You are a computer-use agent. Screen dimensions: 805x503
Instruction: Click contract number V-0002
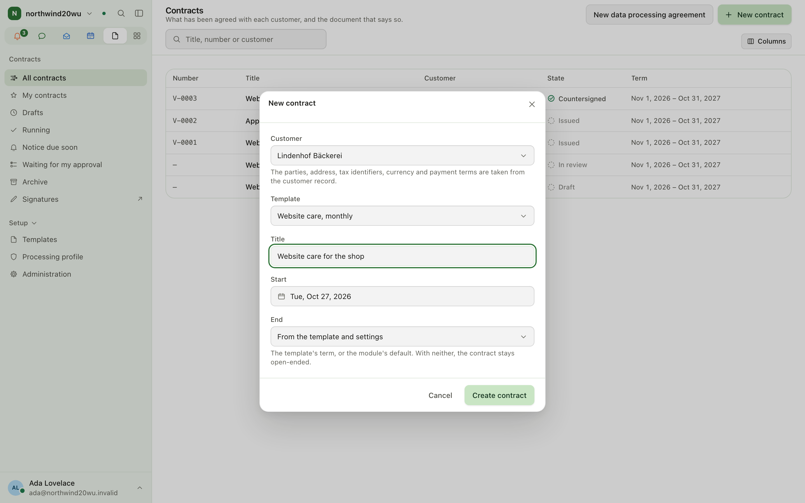(x=184, y=120)
